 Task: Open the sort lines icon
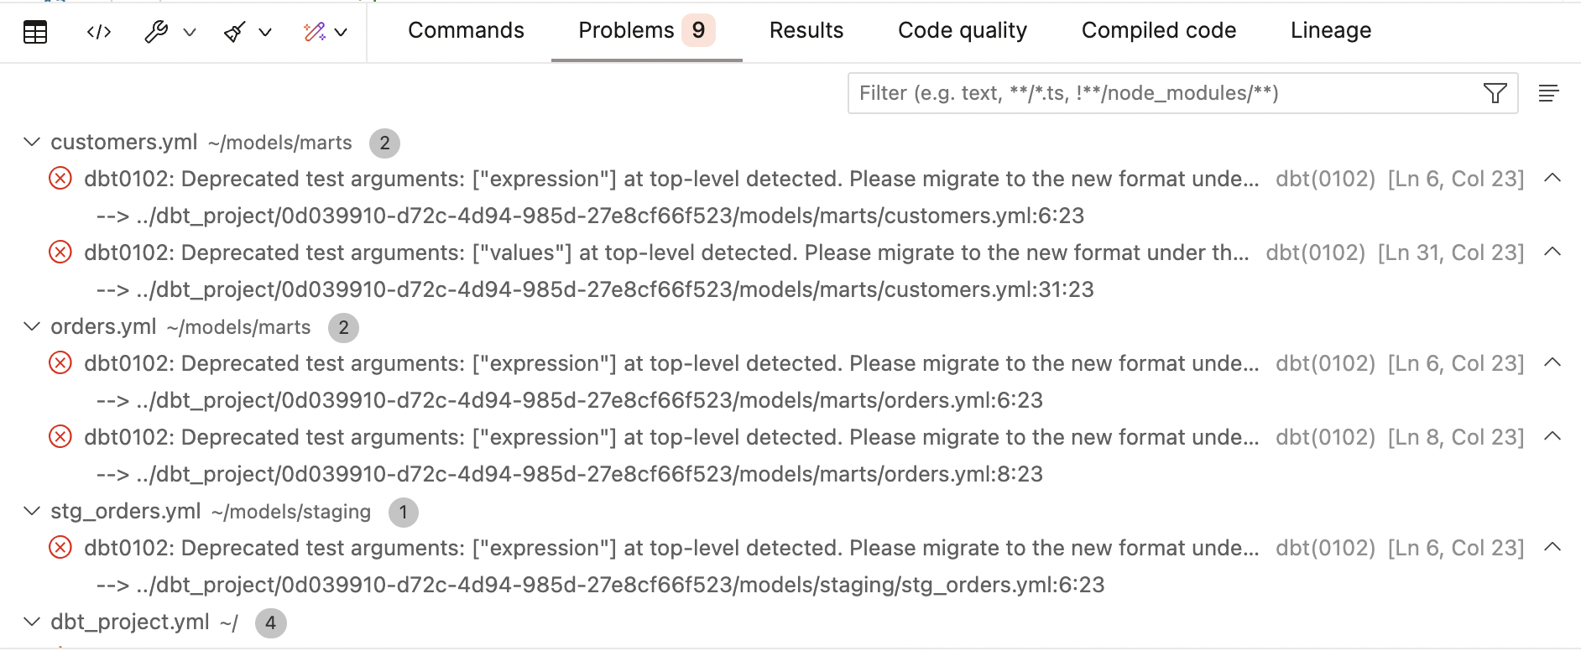[1549, 93]
